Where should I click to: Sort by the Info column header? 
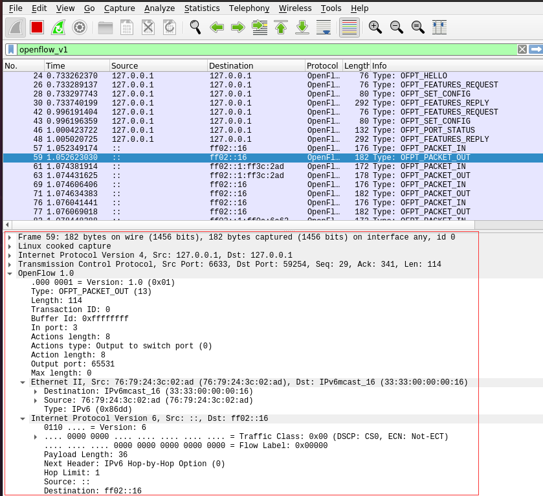click(456, 66)
